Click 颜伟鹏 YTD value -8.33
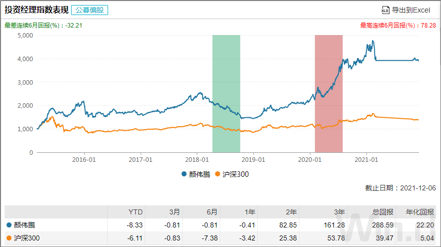Screen dimensions: 441x247 pyautogui.click(x=135, y=225)
